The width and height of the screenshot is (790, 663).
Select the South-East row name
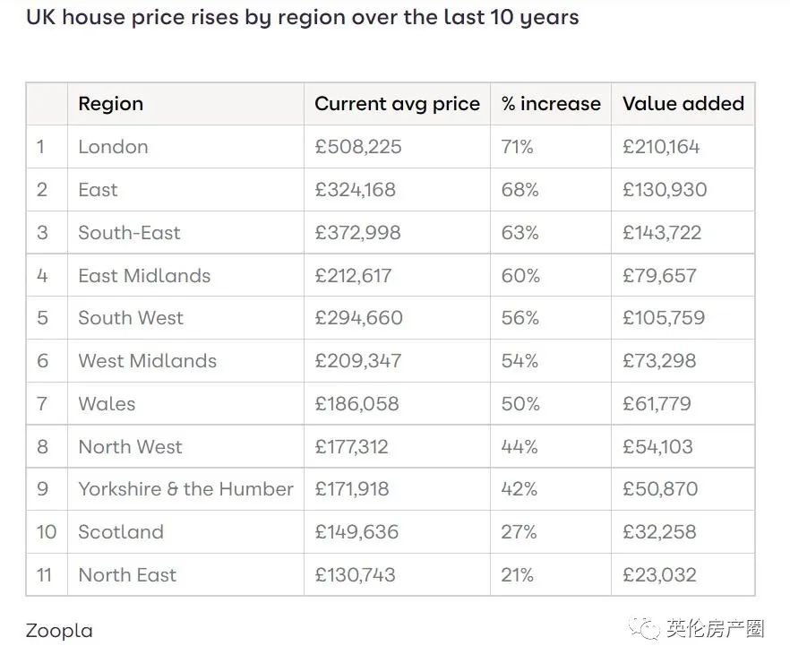coord(129,233)
